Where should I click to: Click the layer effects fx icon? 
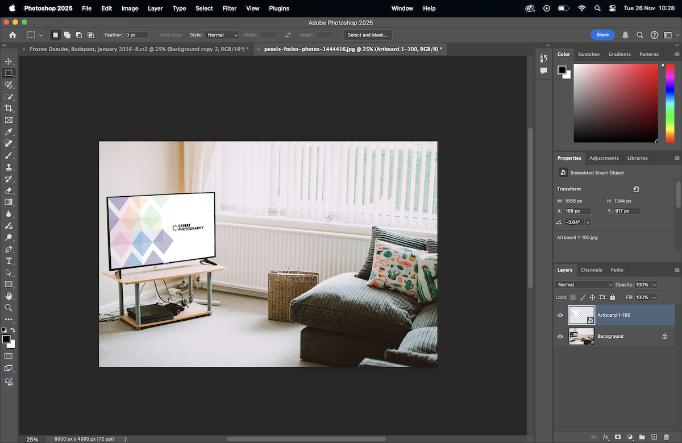coord(606,437)
